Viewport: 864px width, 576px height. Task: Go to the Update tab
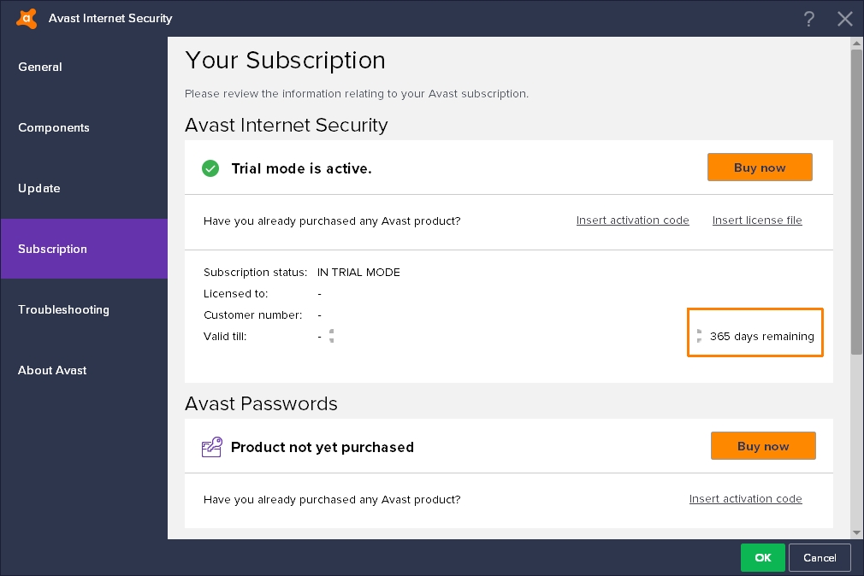[x=39, y=188]
